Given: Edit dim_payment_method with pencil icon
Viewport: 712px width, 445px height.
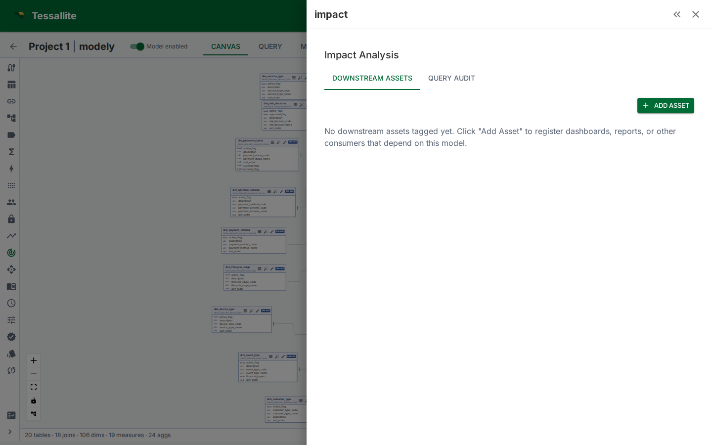Looking at the screenshot, I should pyautogui.click(x=271, y=231).
